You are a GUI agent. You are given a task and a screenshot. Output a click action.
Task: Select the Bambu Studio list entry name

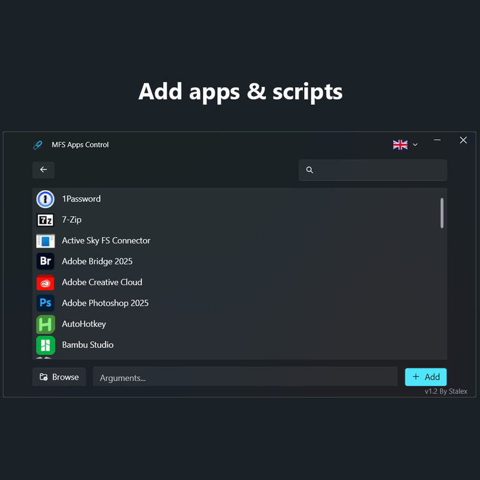click(x=88, y=345)
